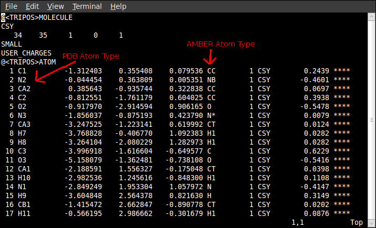Image resolution: width=376 pixels, height=228 pixels.
Task: Click charge value 0.2439
Action: 317,71
